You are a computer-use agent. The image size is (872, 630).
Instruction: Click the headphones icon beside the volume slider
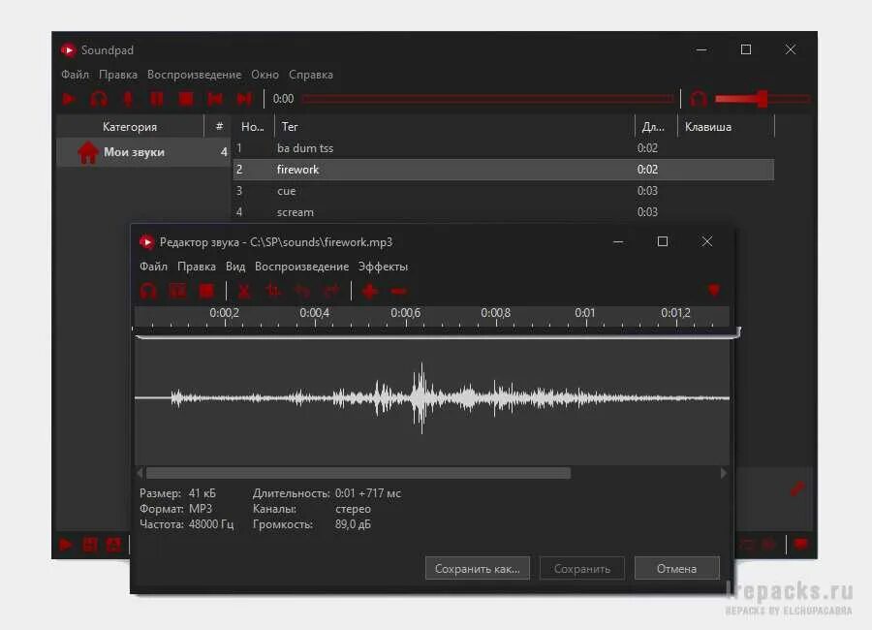(x=699, y=99)
